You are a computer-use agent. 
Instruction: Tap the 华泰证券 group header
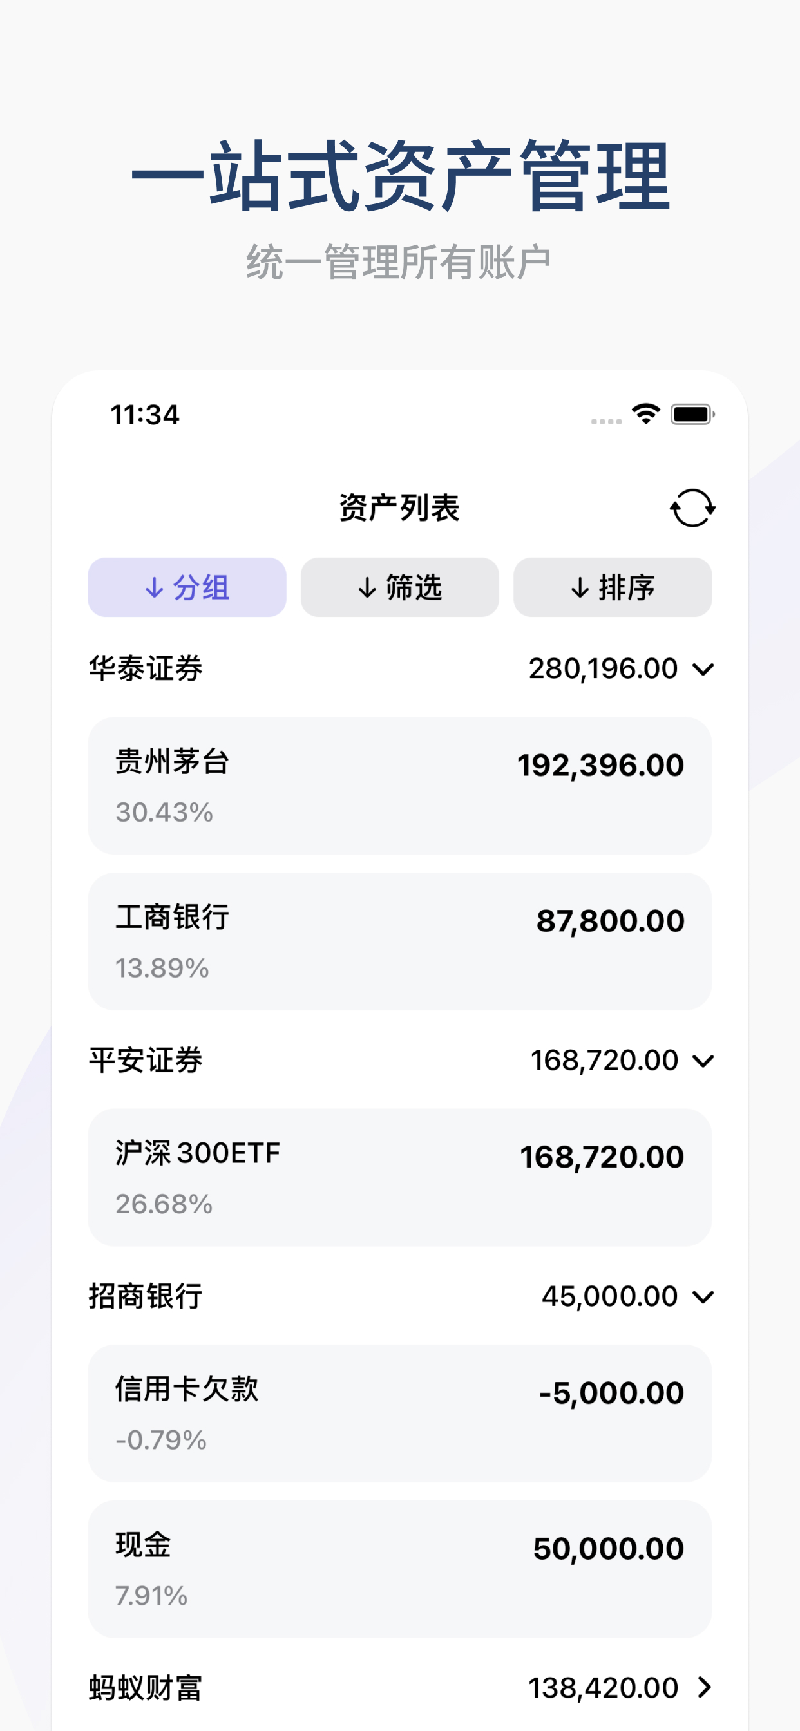146,669
